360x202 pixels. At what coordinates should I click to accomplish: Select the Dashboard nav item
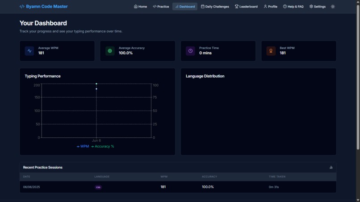click(x=185, y=6)
